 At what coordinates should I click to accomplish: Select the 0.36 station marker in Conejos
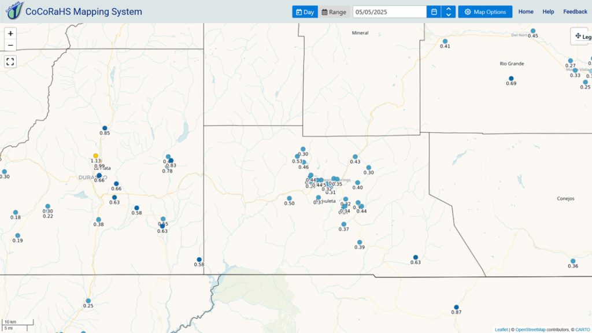[x=573, y=261]
